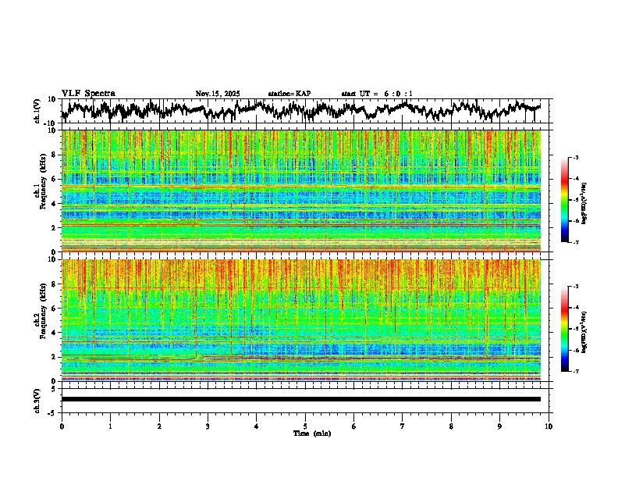618x478 pixels.
Task: Click the ch.2 PSD color scale bar
Action: [564, 329]
